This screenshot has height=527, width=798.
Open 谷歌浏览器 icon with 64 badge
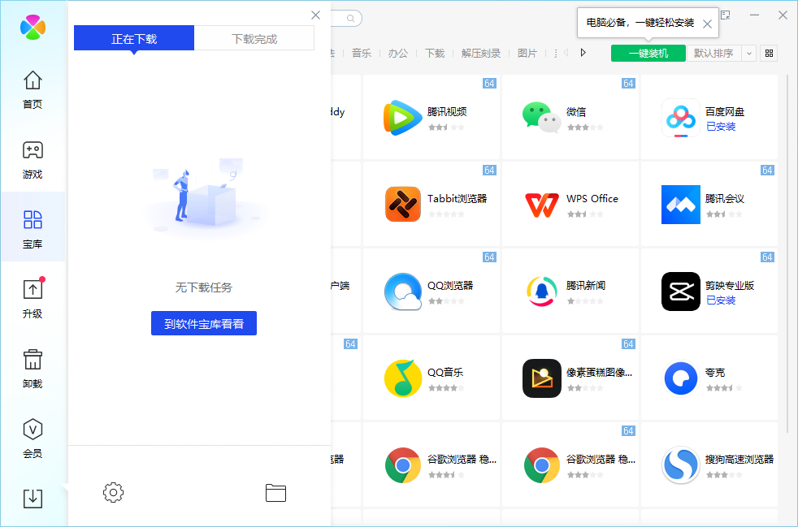point(541,465)
